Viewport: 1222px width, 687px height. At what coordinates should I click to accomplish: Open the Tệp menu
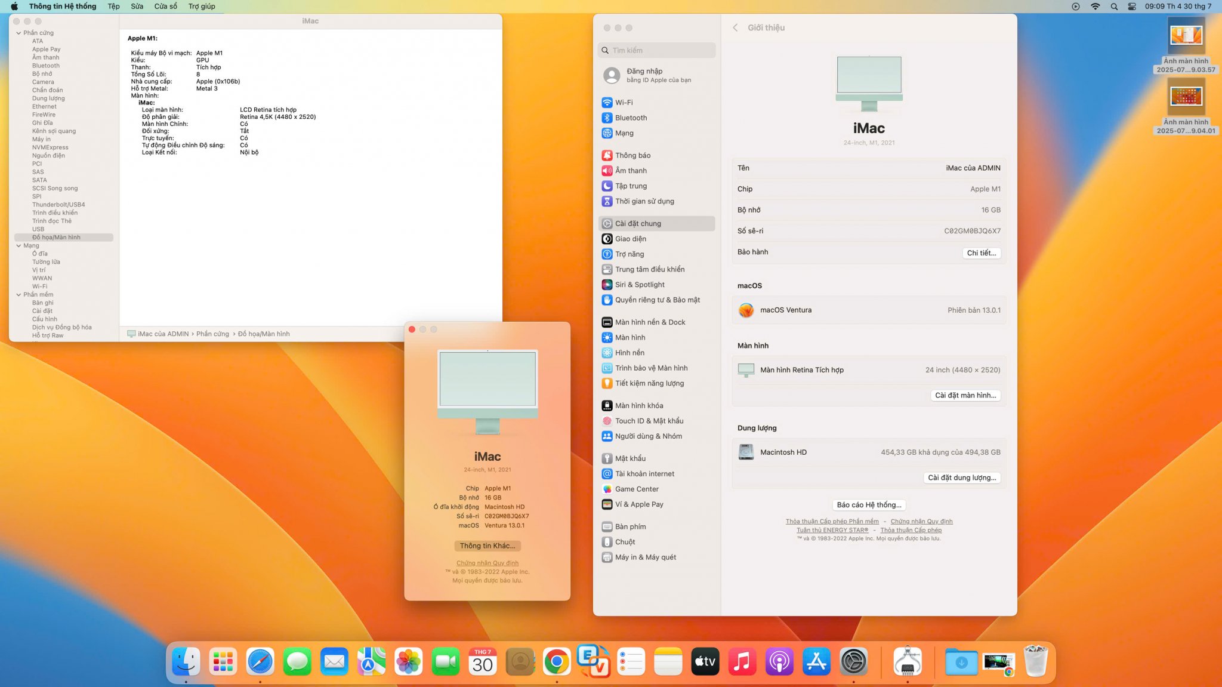[113, 7]
